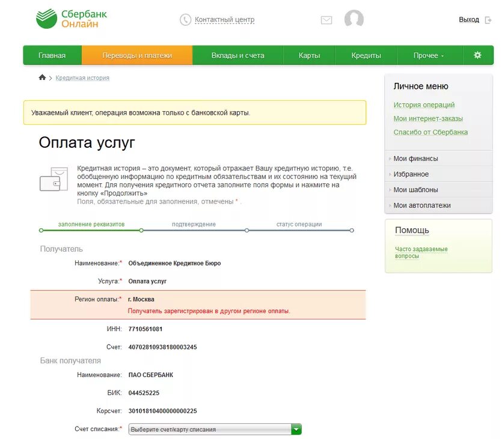The image size is (502, 439).
Task: Click the Помощь panel heading
Action: pos(412,230)
